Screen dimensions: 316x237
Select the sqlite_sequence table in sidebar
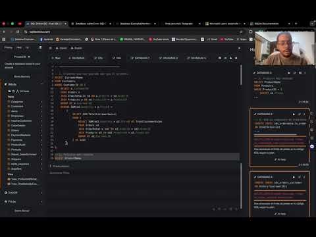point(20,164)
